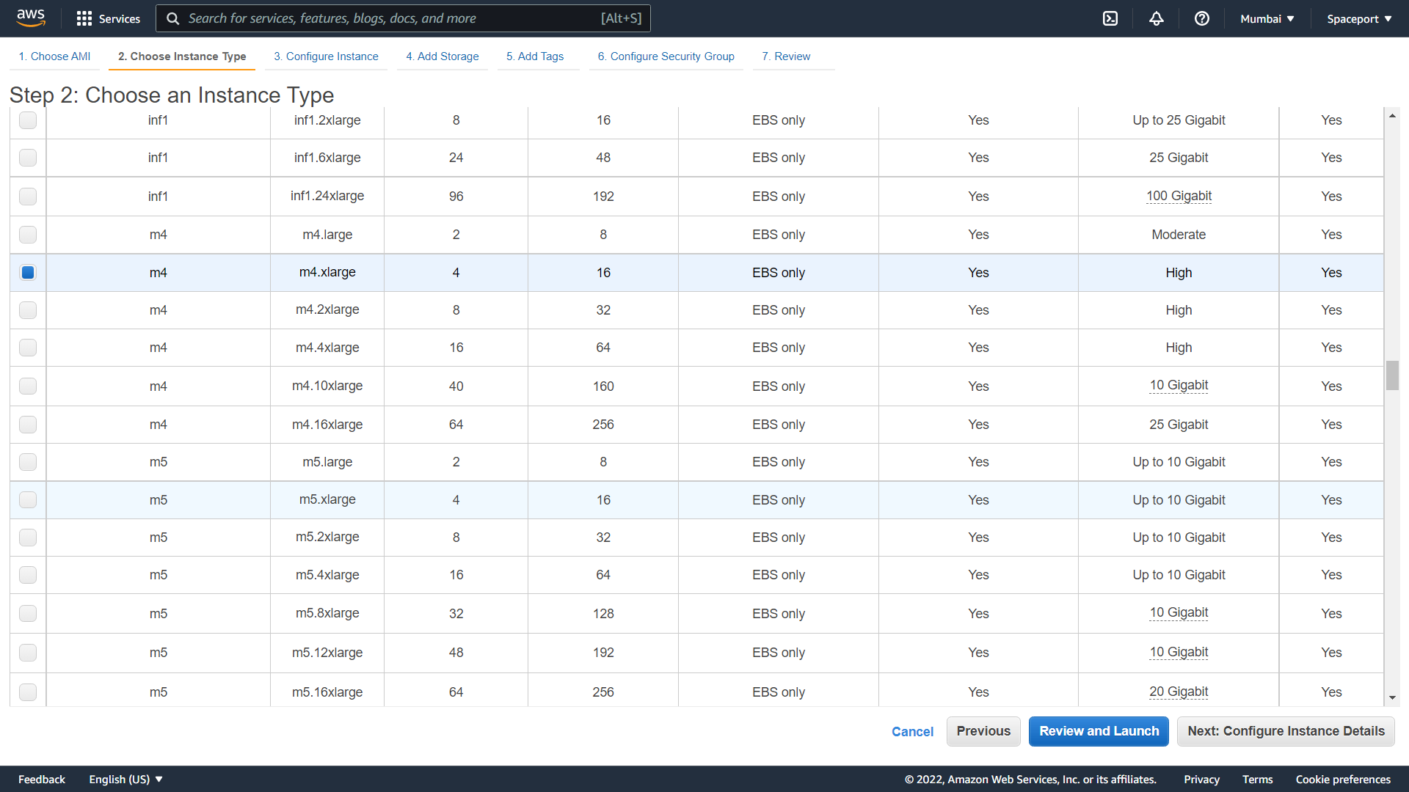Click the scrollbar down arrow
1409x792 pixels.
tap(1392, 698)
